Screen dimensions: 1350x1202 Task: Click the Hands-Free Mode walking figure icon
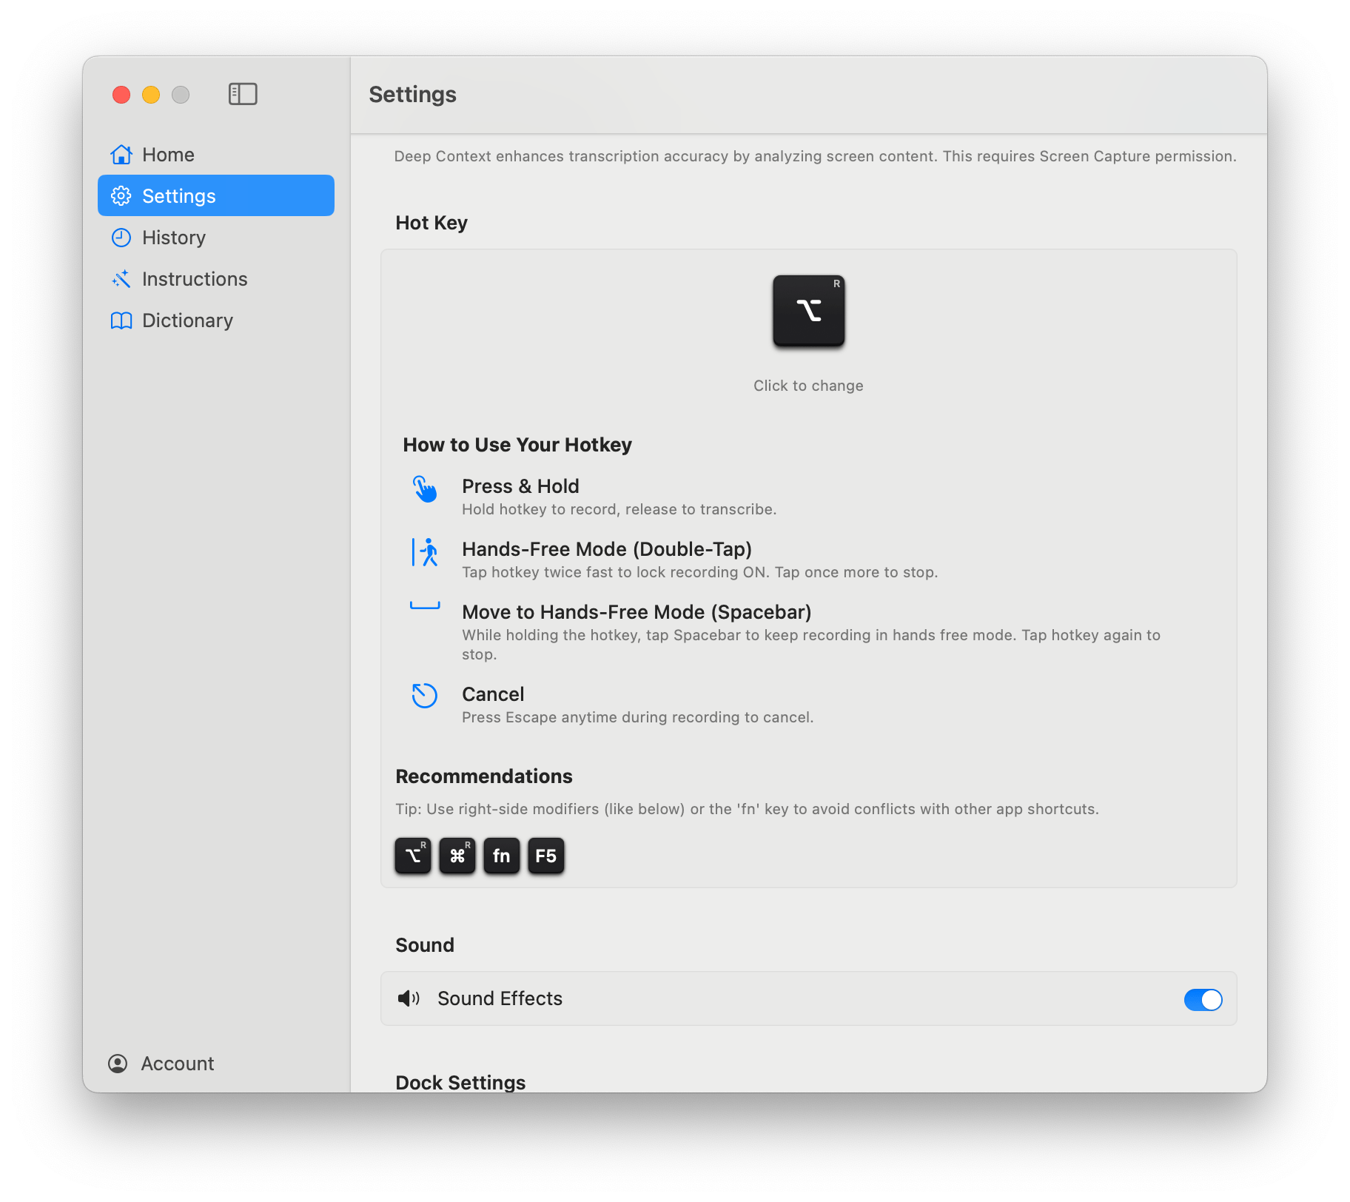pyautogui.click(x=425, y=552)
